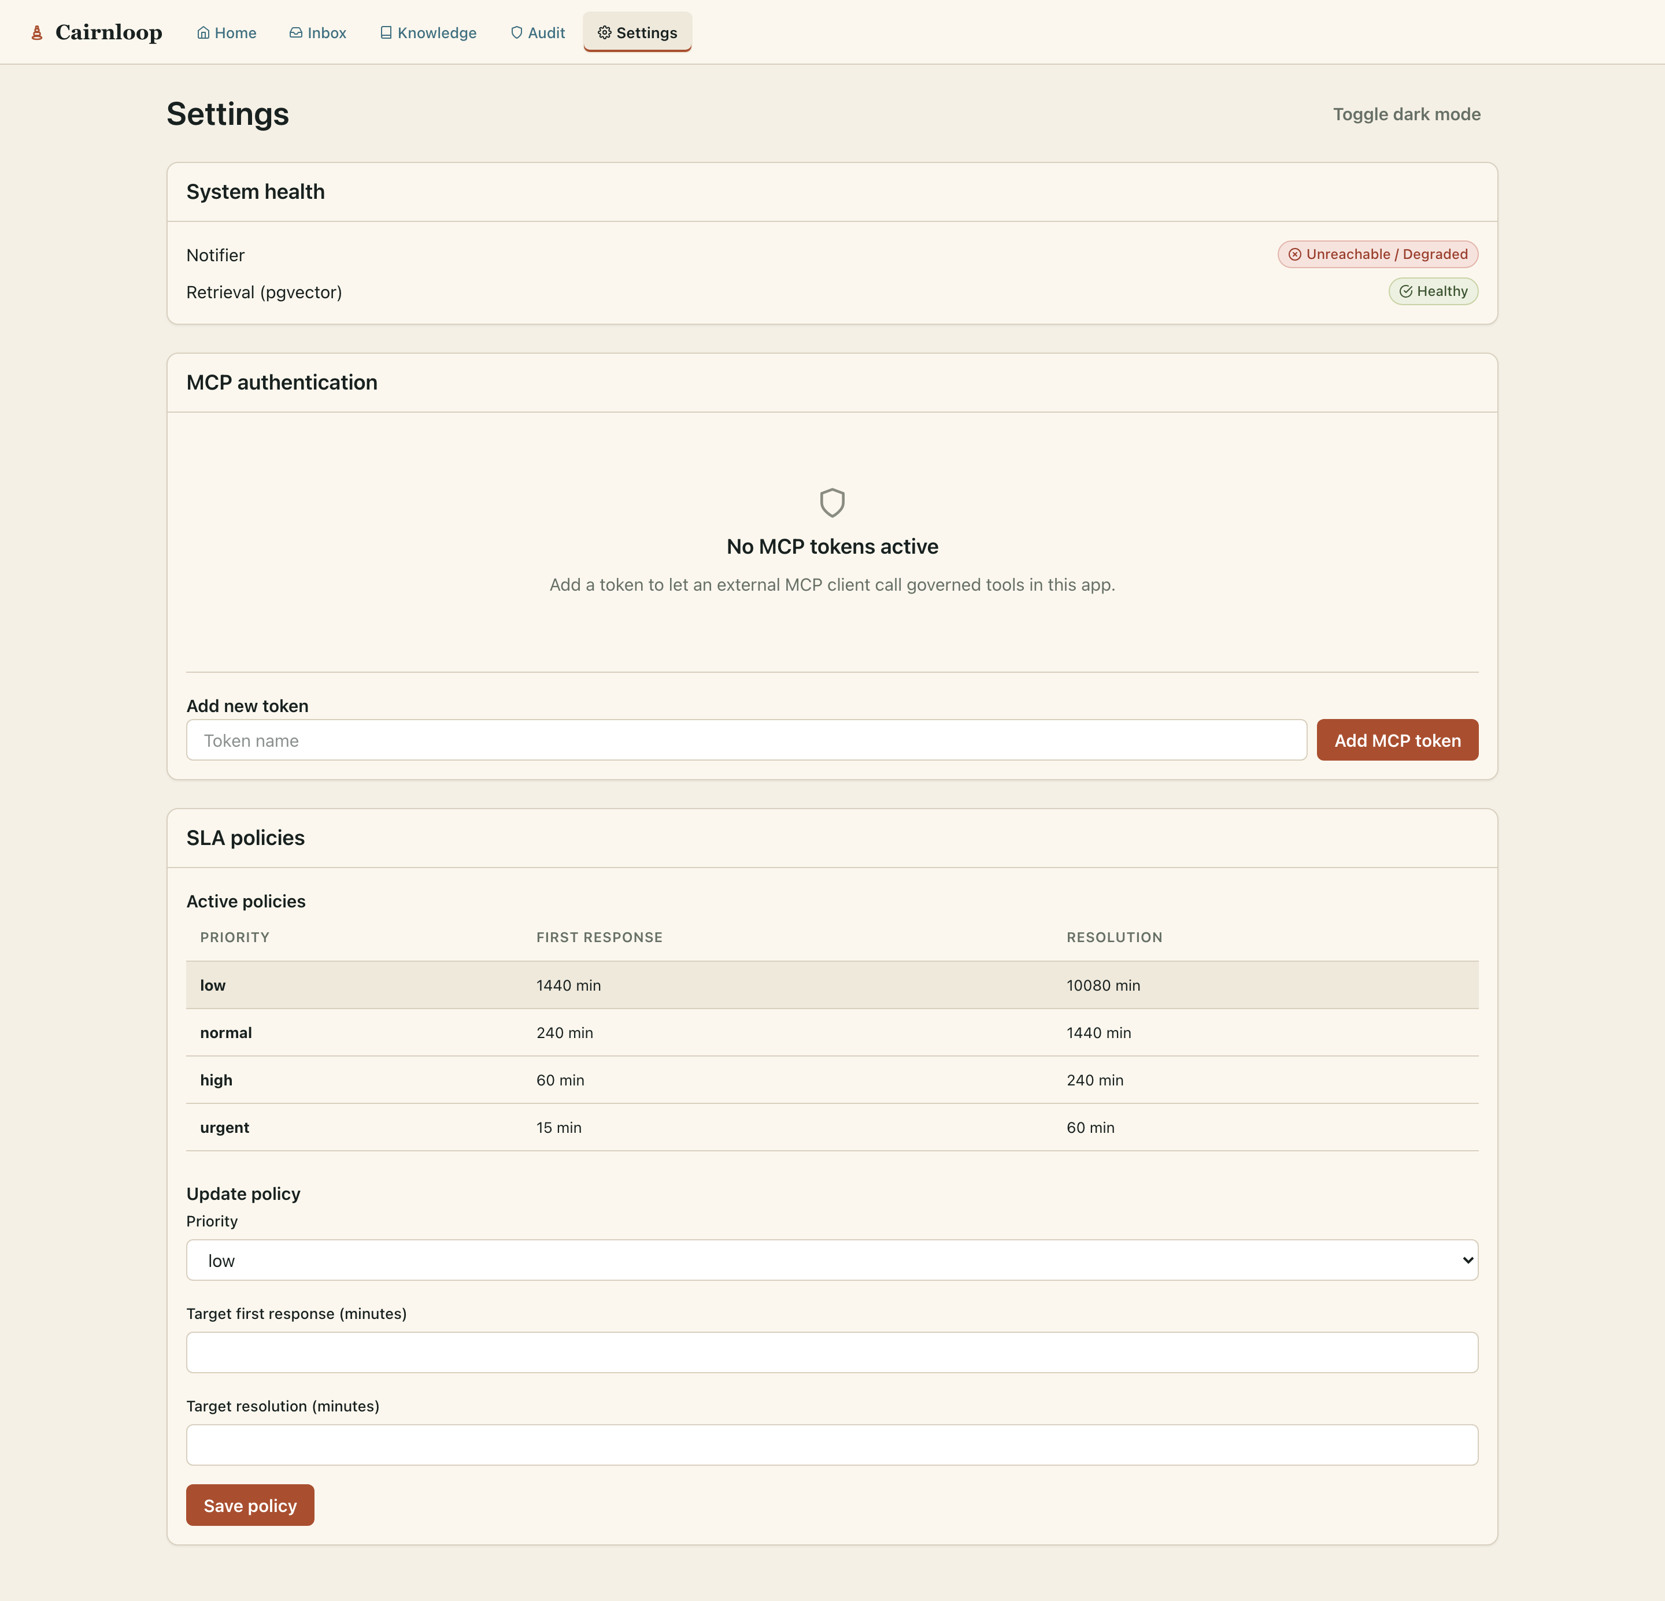Open the Home tab
This screenshot has width=1665, height=1601.
click(227, 32)
